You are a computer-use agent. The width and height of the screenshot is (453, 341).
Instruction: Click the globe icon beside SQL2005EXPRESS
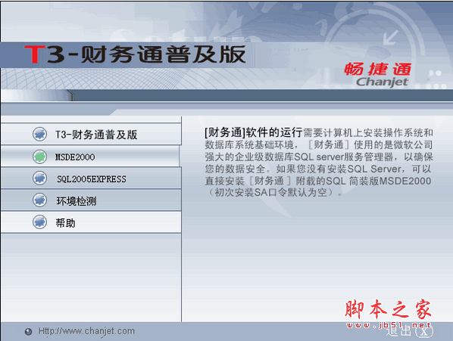point(39,178)
